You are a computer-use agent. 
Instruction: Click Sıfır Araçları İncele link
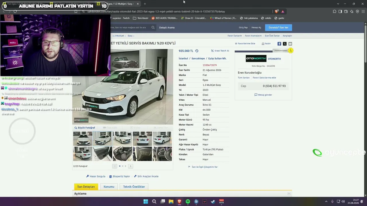pyautogui.click(x=146, y=176)
